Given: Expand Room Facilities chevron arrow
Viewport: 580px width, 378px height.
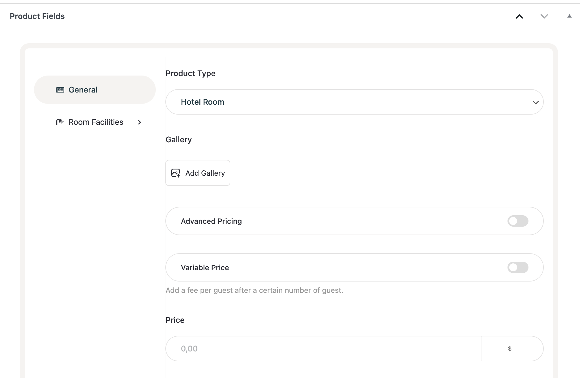Looking at the screenshot, I should point(139,122).
